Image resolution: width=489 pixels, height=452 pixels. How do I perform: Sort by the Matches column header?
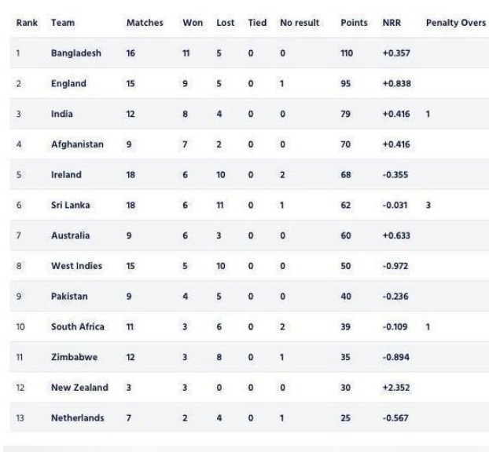click(145, 23)
